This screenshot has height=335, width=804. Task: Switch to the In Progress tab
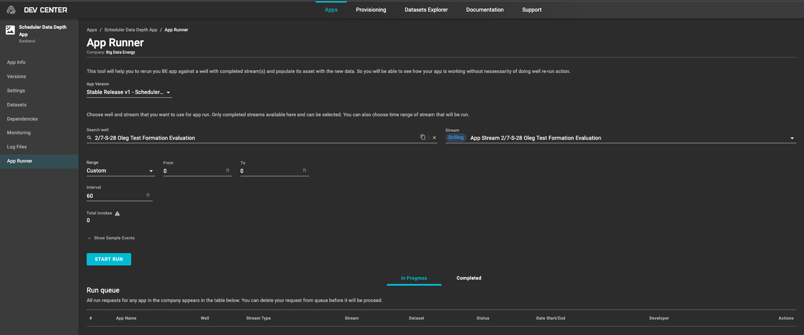tap(414, 278)
